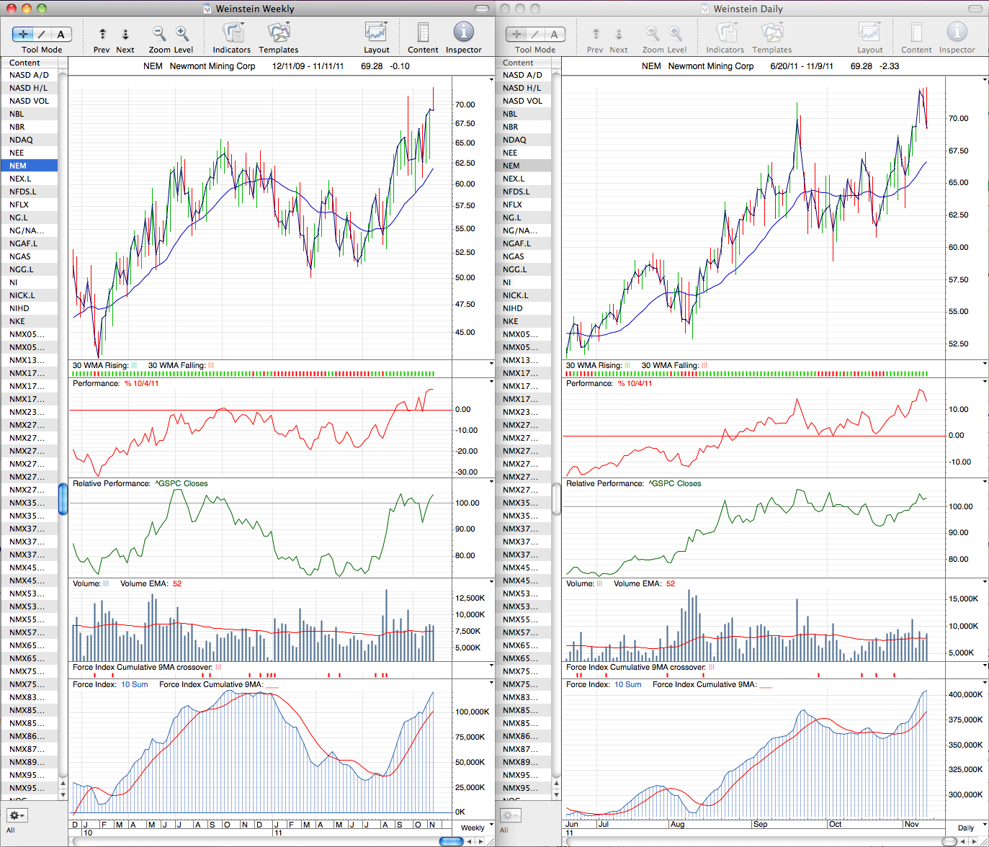
Task: Open Indicators in Weinstein Weekly toolbar
Action: 233,33
